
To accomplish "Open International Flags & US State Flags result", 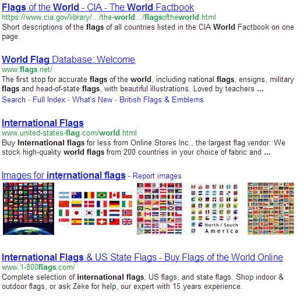I will click(142, 257).
